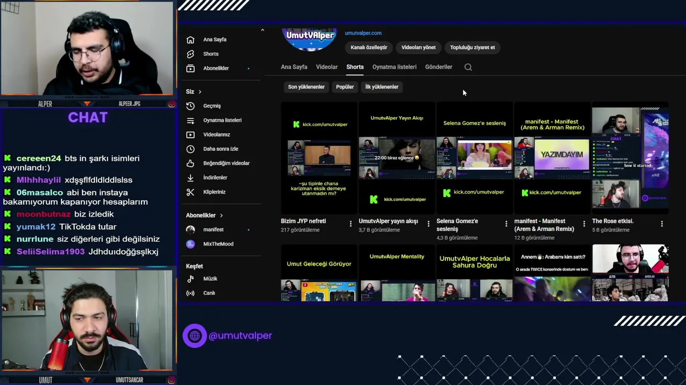Click Bizim JYP nefreti video title
Screen dimensions: 686x385
point(303,221)
